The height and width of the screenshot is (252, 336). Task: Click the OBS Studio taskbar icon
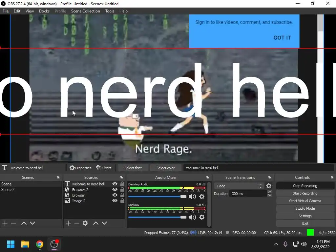tap(54, 244)
